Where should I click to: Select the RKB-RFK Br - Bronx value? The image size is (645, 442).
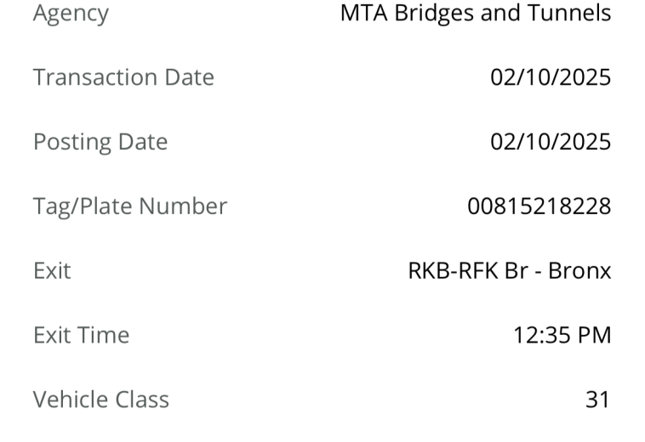(510, 270)
